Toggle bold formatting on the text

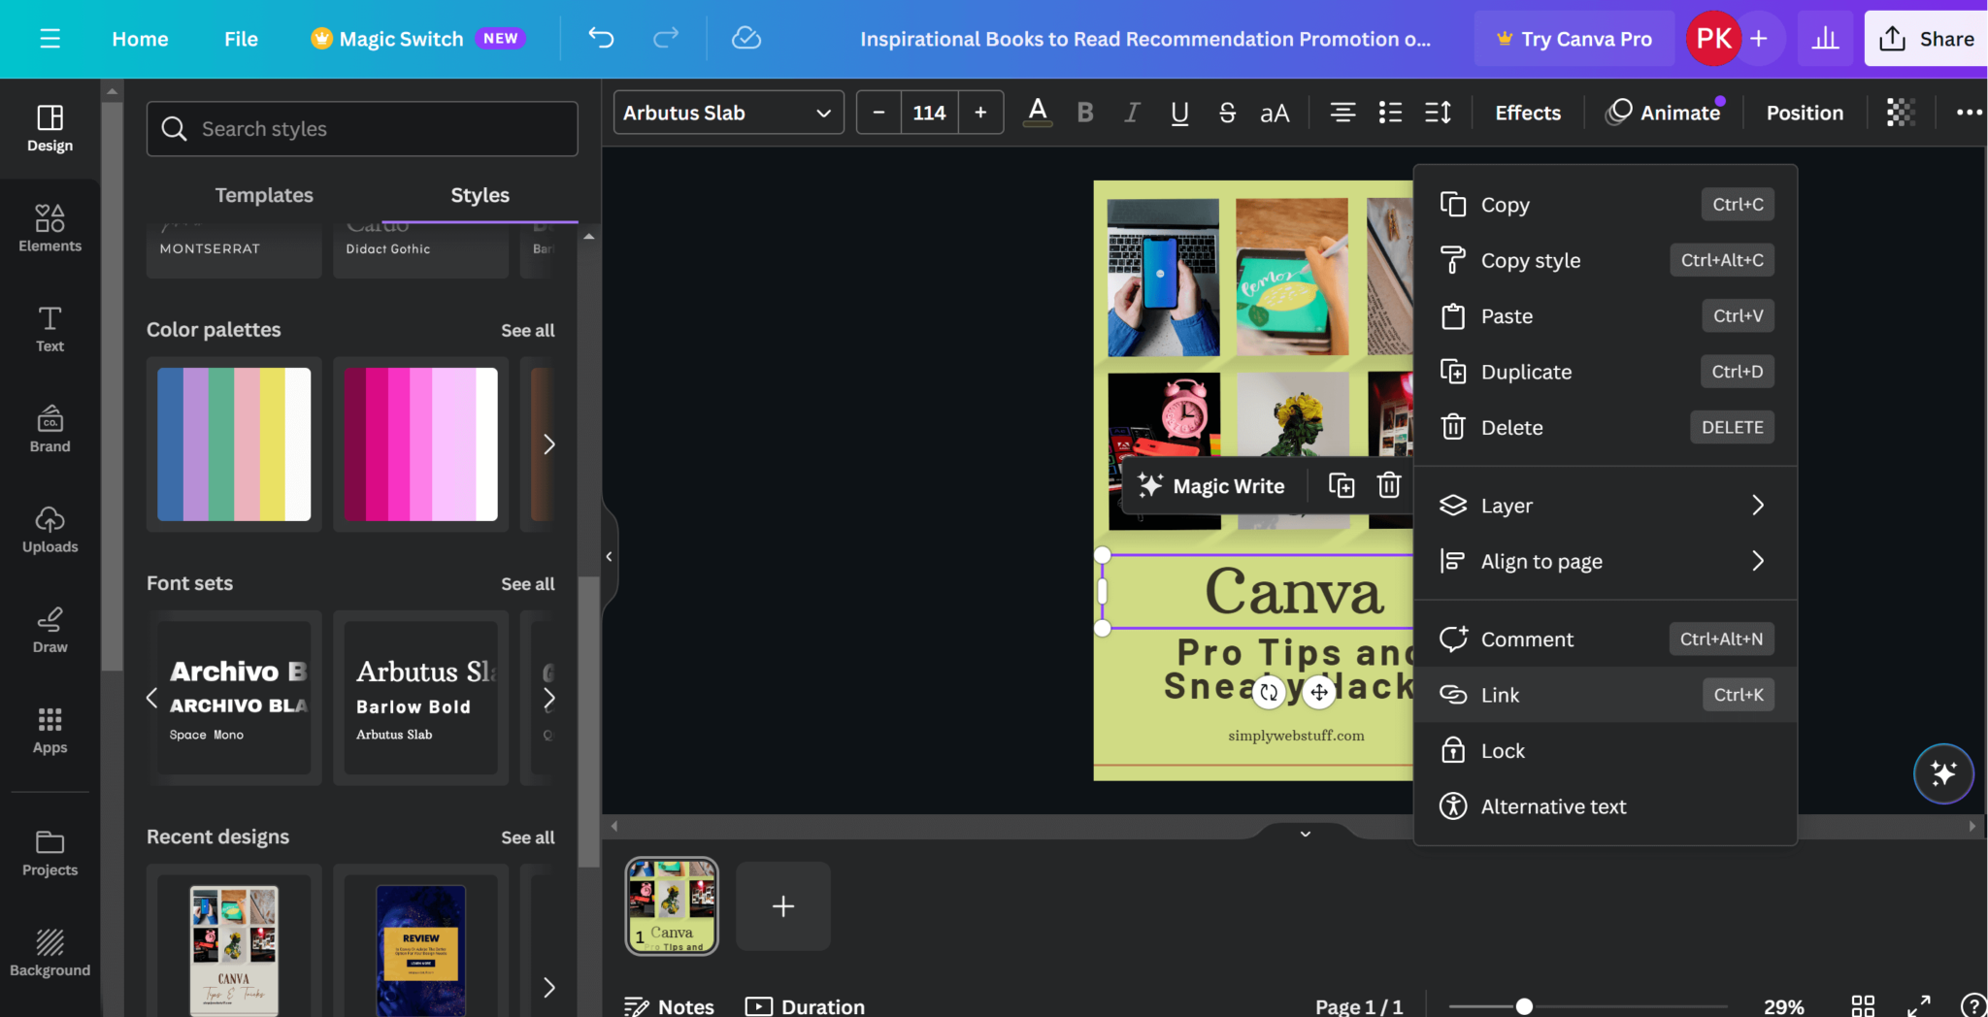pyautogui.click(x=1084, y=112)
